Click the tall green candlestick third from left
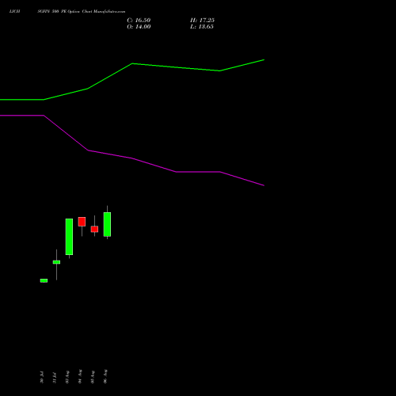The width and height of the screenshot is (396, 396). [69, 237]
